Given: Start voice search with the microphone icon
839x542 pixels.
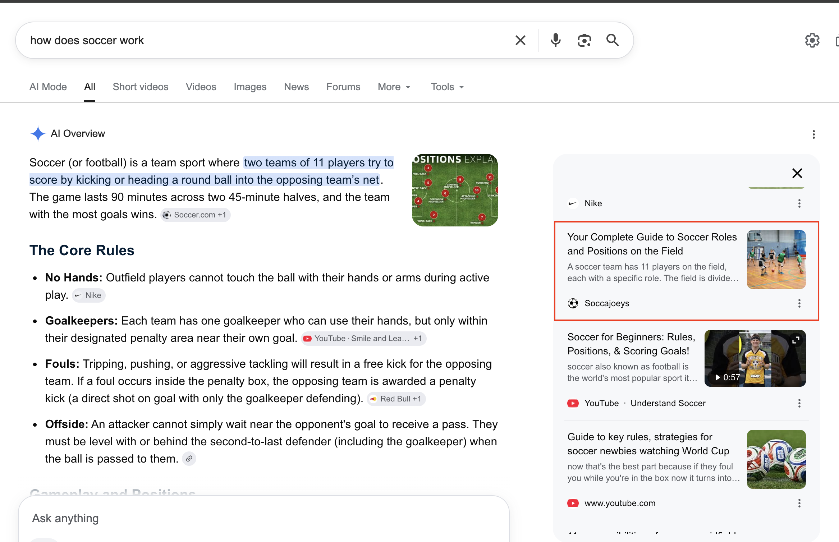Looking at the screenshot, I should coord(555,40).
